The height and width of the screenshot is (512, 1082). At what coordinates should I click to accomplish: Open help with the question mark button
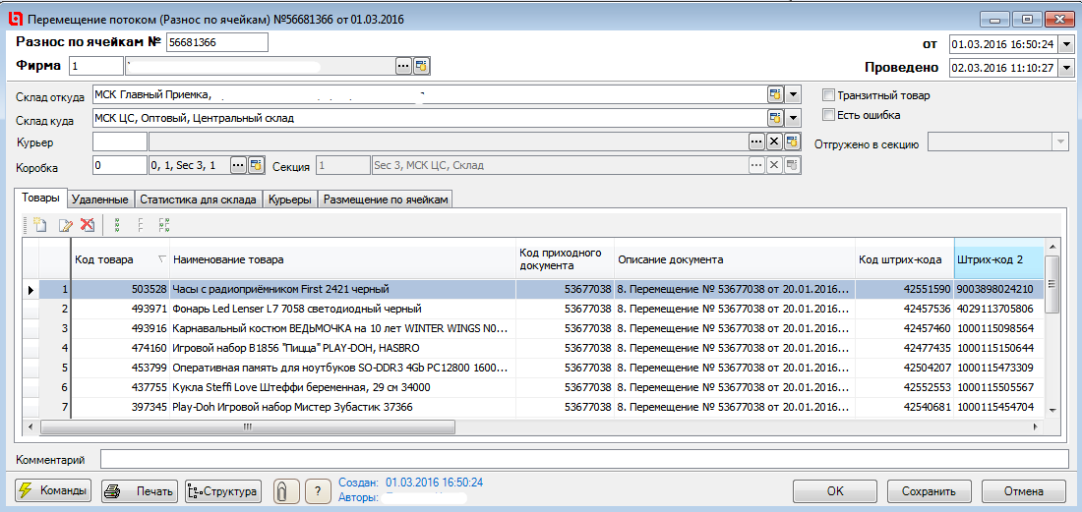click(x=317, y=491)
